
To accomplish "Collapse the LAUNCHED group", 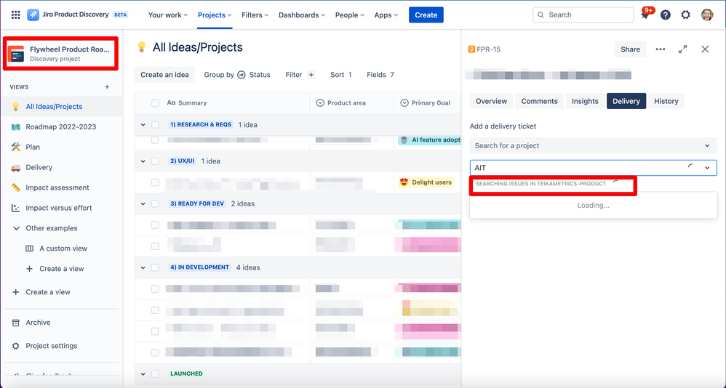I will click(143, 373).
